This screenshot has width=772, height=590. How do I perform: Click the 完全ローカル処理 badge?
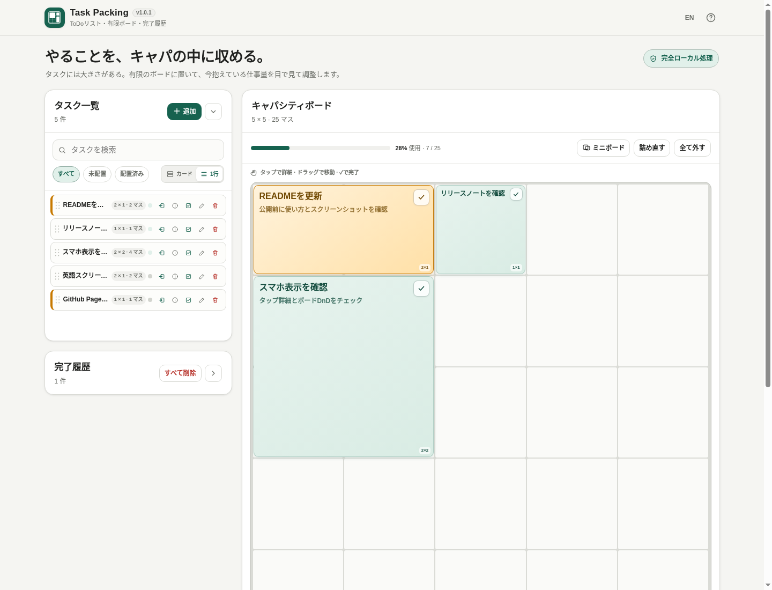click(681, 58)
